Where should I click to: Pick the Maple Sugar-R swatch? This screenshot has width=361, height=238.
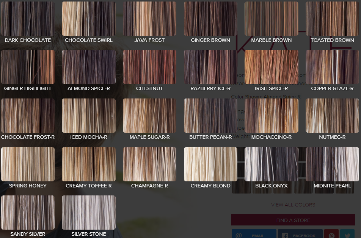tap(150, 116)
